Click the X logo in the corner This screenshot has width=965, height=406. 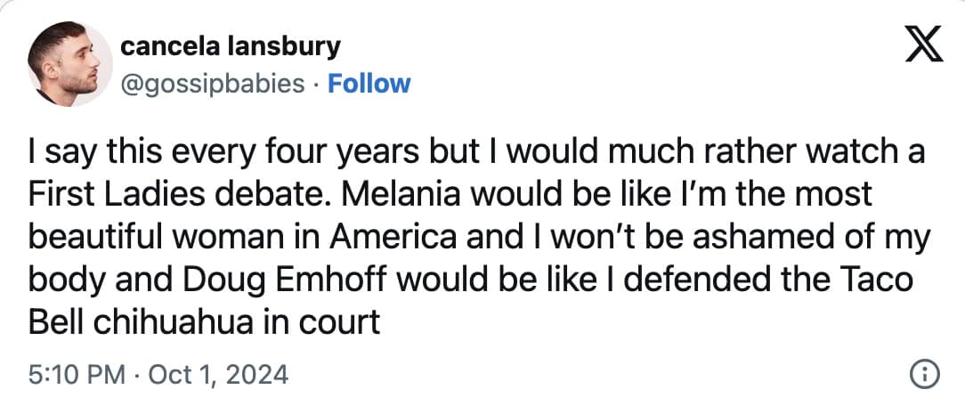click(x=923, y=45)
